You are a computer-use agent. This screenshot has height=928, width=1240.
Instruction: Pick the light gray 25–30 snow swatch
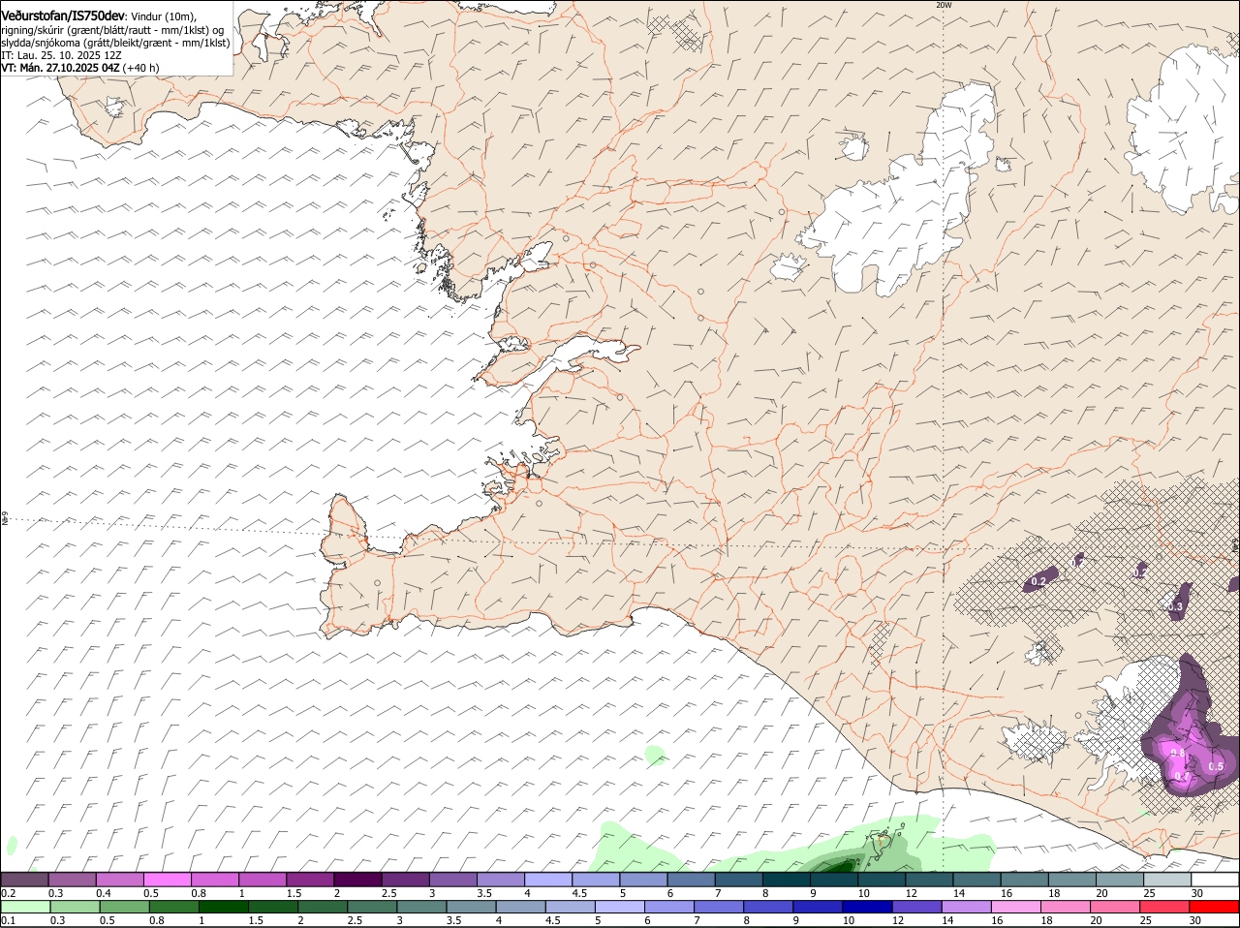tap(1168, 880)
